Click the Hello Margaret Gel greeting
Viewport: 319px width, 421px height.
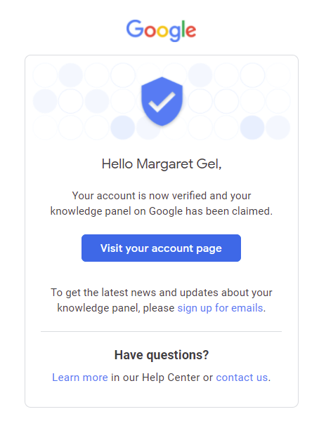pyautogui.click(x=162, y=163)
